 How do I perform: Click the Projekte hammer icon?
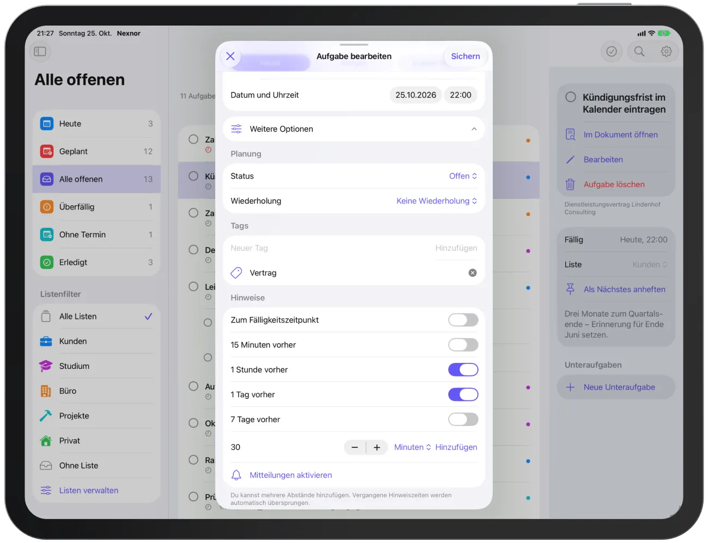[x=46, y=416]
